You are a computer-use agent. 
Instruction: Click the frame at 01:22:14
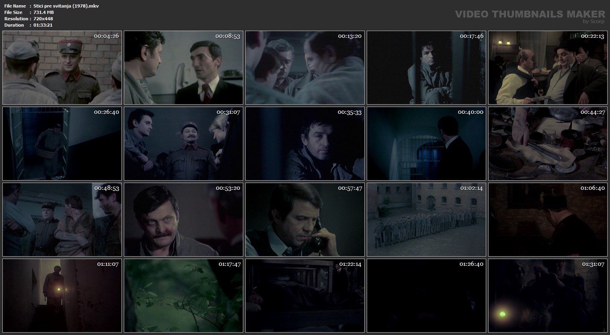(x=305, y=296)
